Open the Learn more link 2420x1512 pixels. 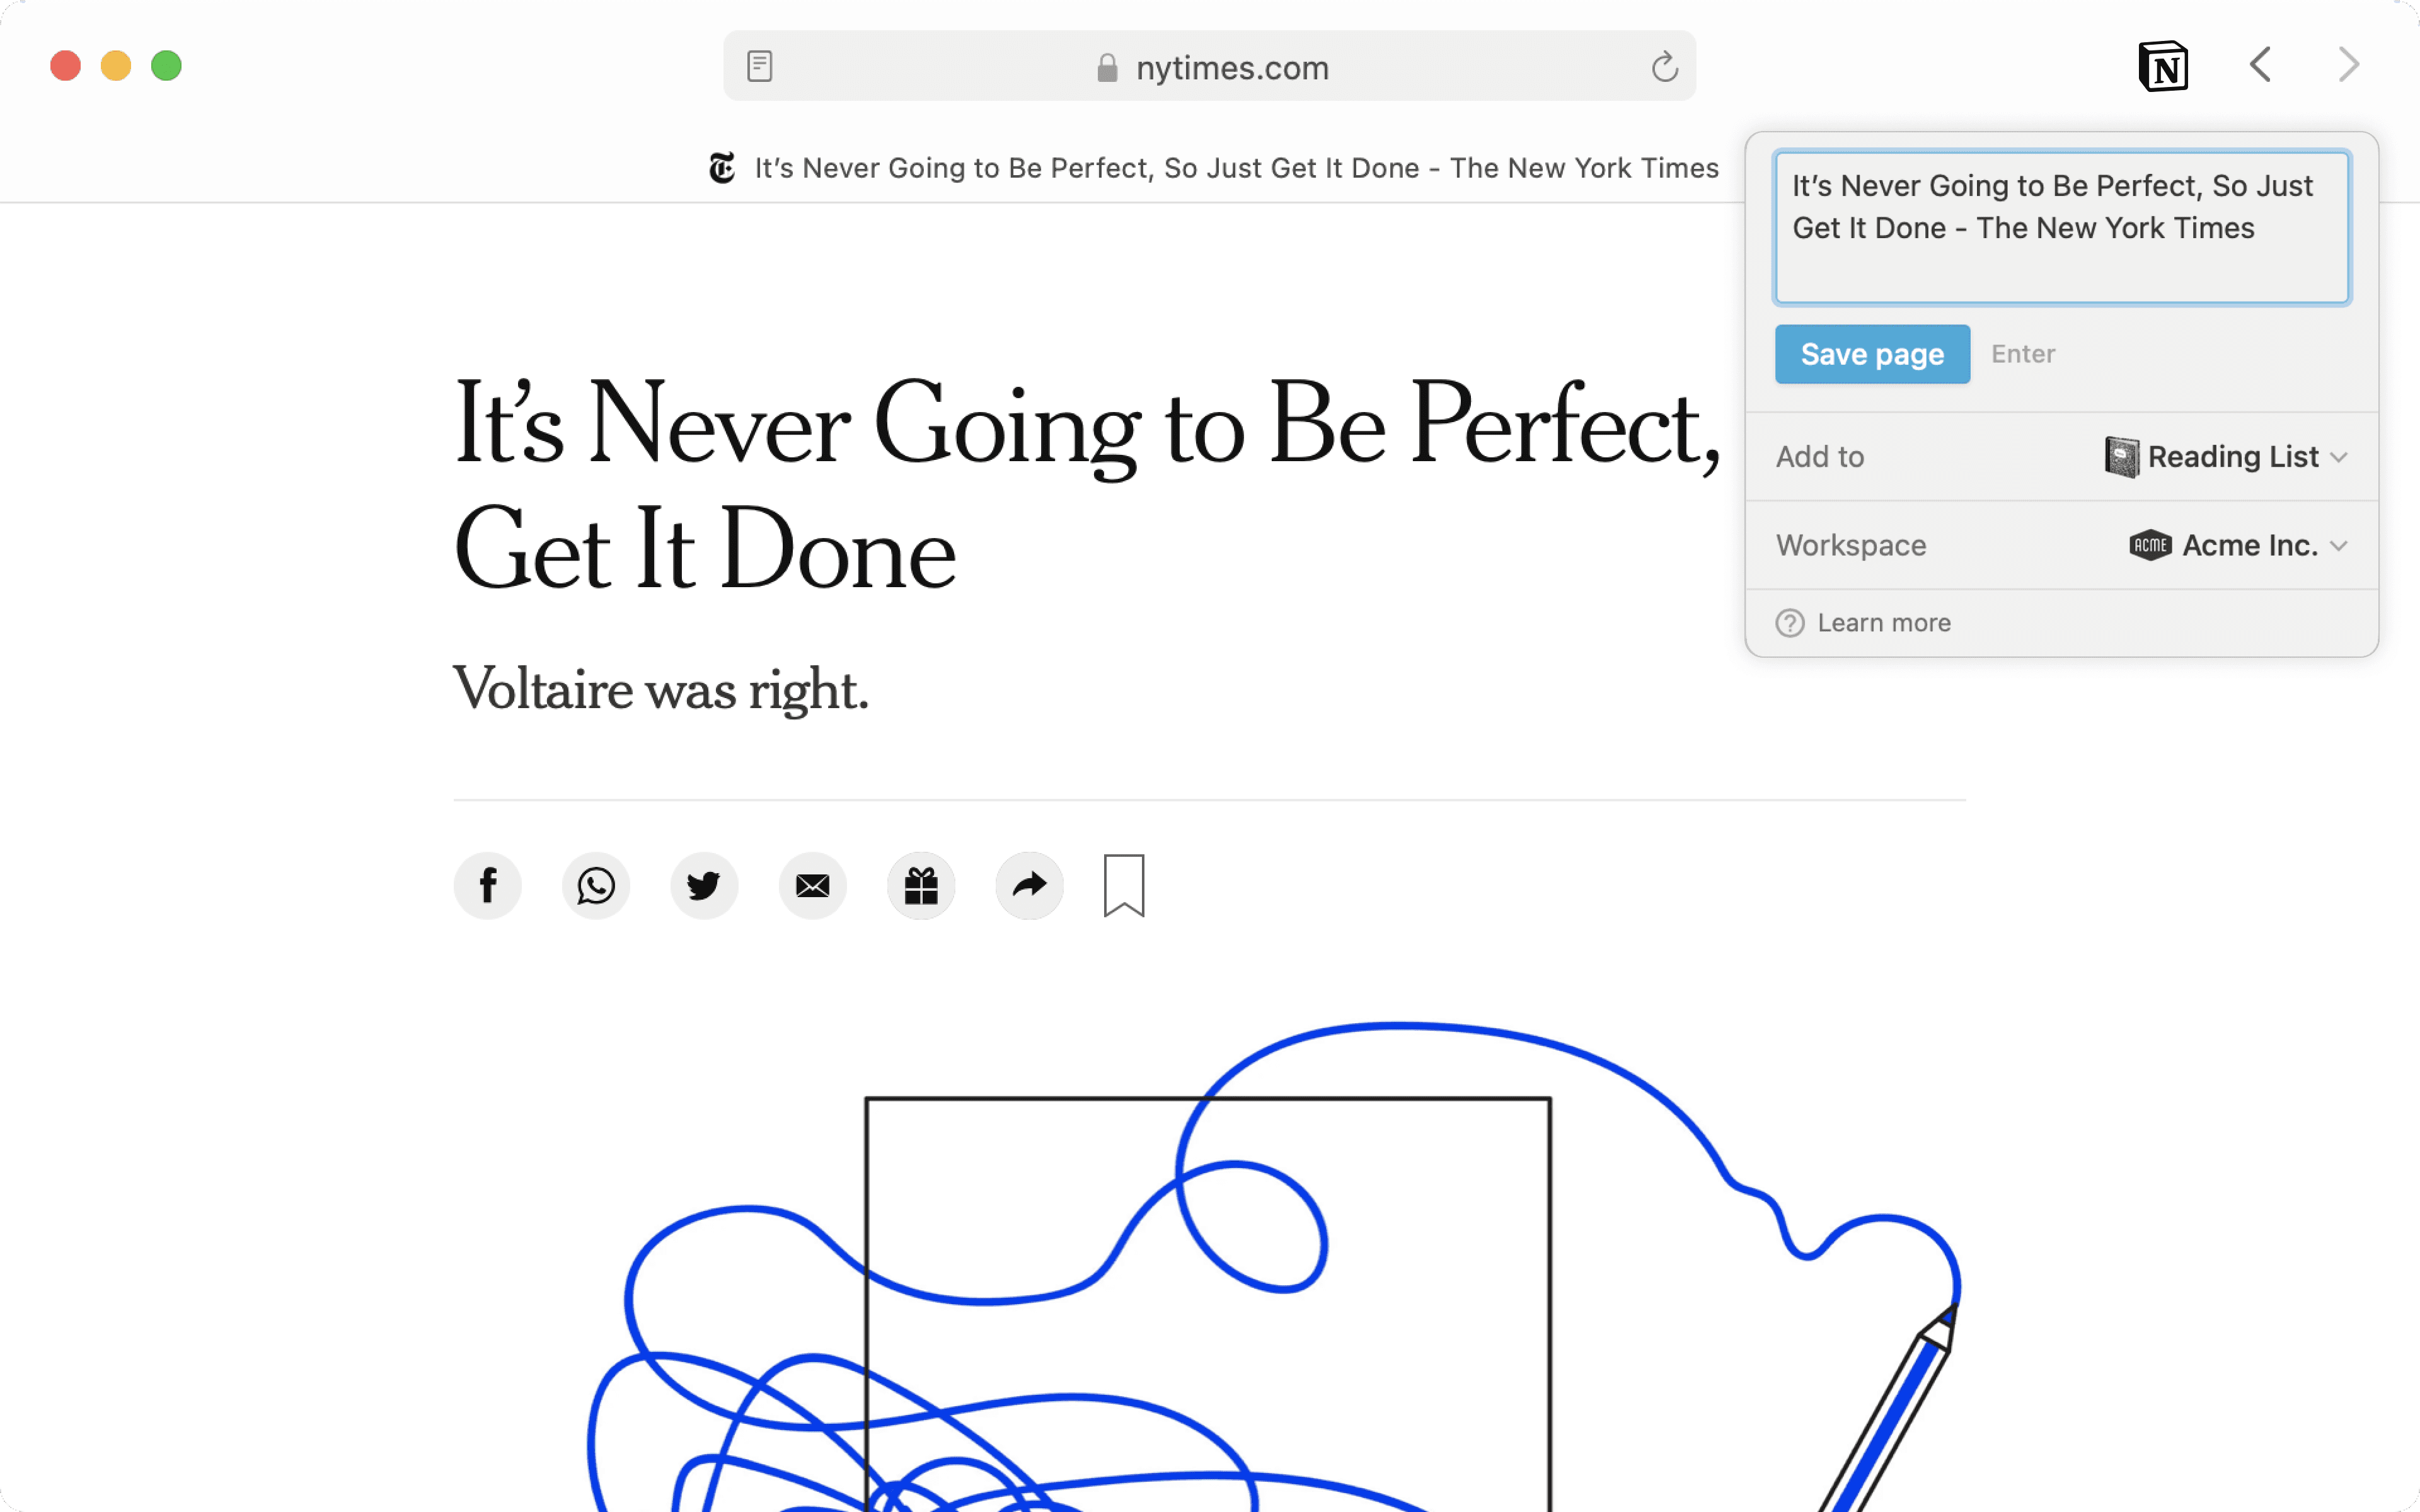1883,623
